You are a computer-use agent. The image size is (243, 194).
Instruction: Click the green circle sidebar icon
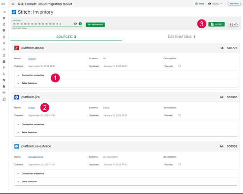point(4,30)
